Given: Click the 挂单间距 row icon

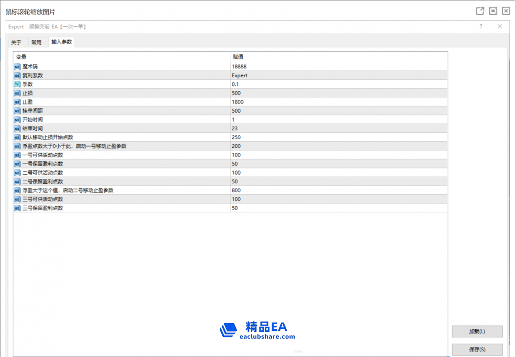Looking at the screenshot, I should tap(18, 111).
